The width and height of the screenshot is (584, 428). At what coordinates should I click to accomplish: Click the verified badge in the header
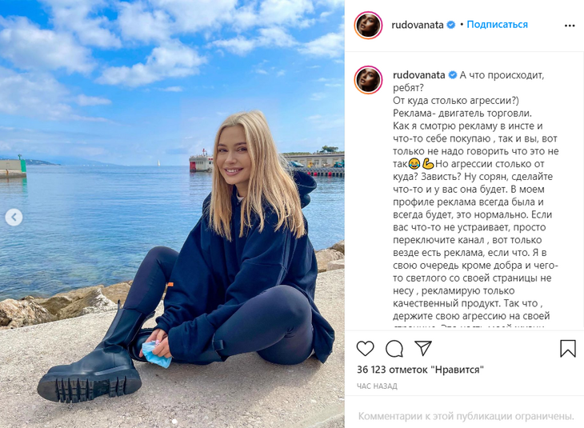pos(451,25)
